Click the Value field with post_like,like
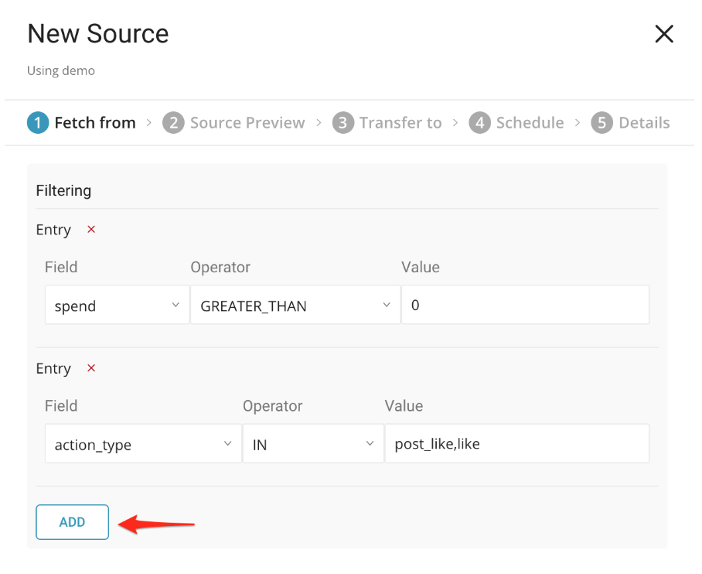Image resolution: width=702 pixels, height=574 pixels. pyautogui.click(x=516, y=445)
